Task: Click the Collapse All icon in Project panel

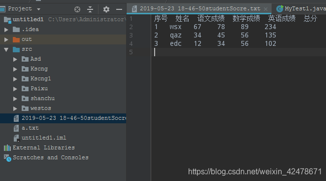Action: tap(90, 9)
